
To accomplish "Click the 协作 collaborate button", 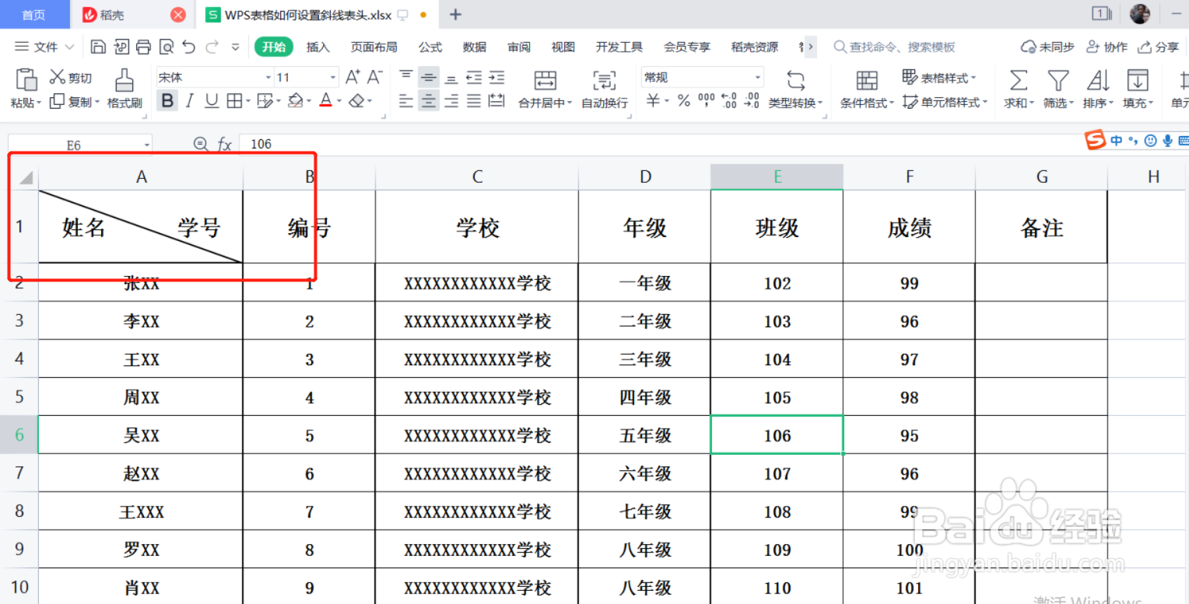I will [x=1107, y=47].
